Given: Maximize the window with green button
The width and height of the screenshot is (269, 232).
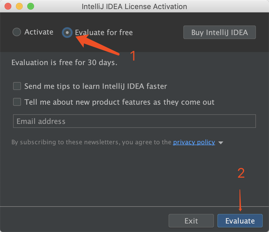Looking at the screenshot, I should pos(31,6).
